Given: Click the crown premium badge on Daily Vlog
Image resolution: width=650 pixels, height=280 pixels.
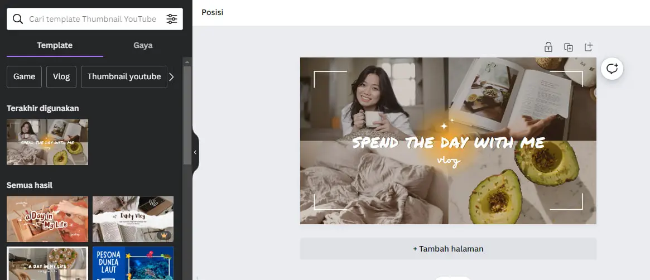Looking at the screenshot, I should click(164, 235).
